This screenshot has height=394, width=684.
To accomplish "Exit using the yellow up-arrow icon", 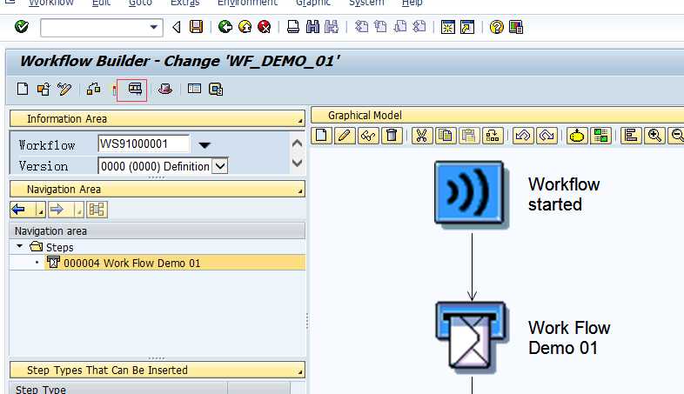I will point(245,27).
